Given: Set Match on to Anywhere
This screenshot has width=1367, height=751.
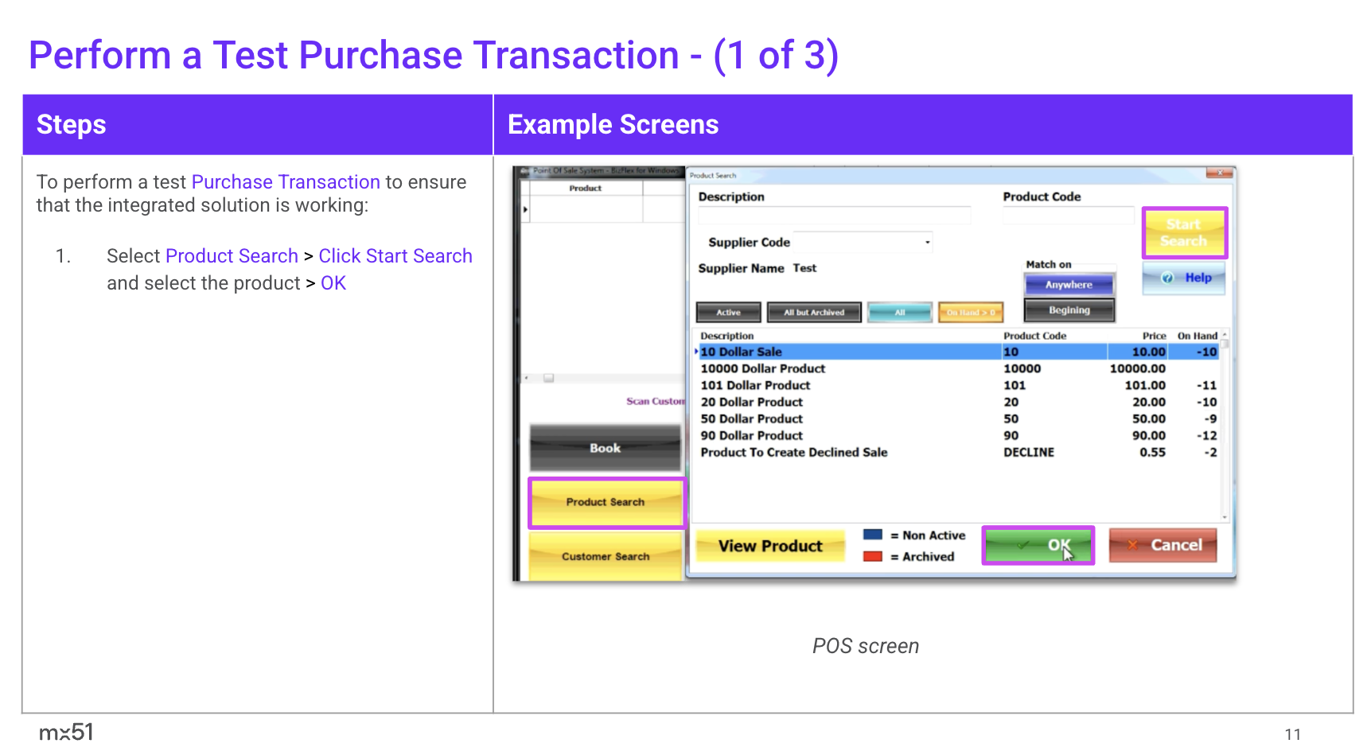Looking at the screenshot, I should (x=1069, y=285).
